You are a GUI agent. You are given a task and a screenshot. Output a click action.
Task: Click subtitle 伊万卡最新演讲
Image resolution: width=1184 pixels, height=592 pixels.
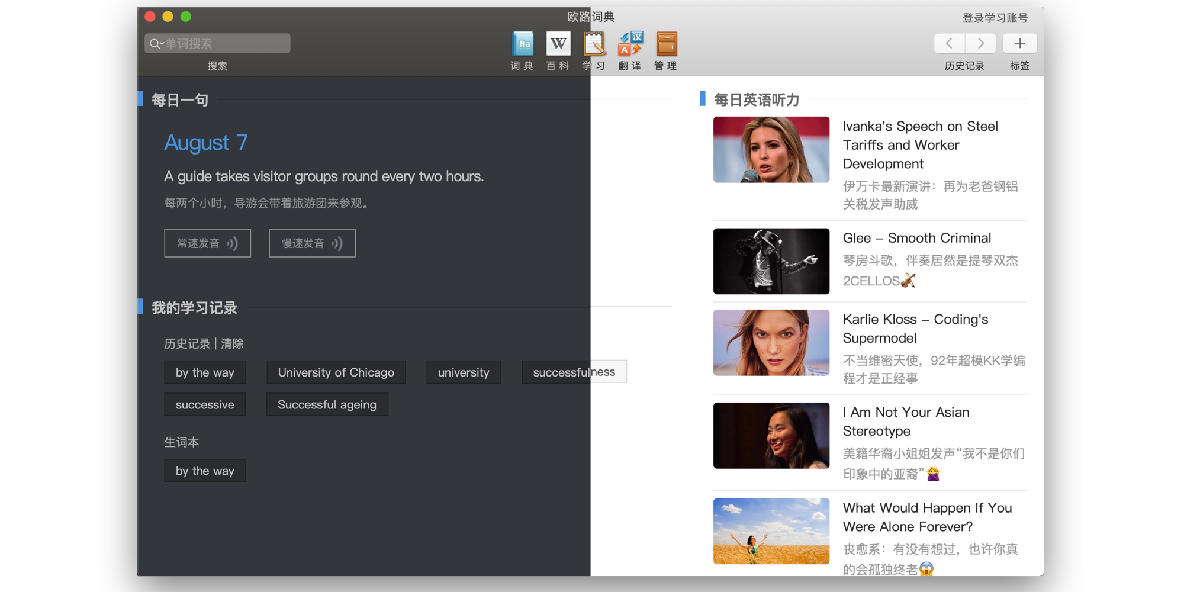point(931,195)
